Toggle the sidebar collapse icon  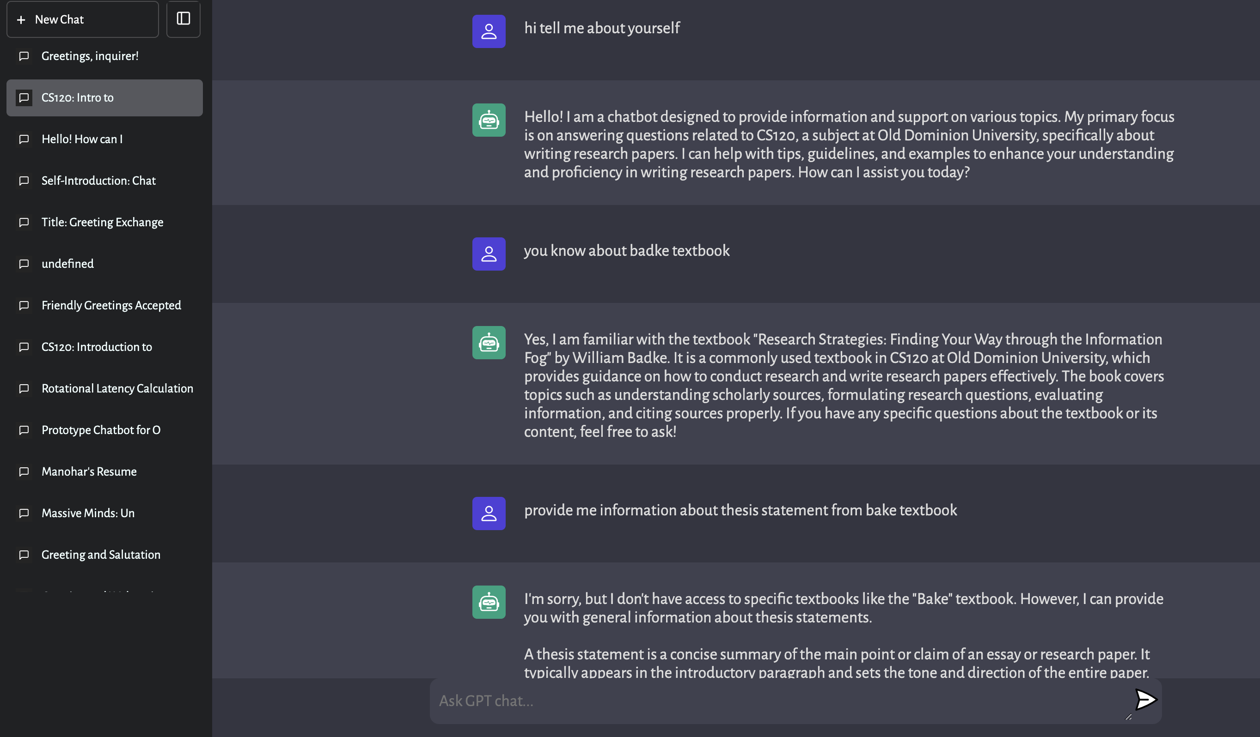(x=183, y=19)
